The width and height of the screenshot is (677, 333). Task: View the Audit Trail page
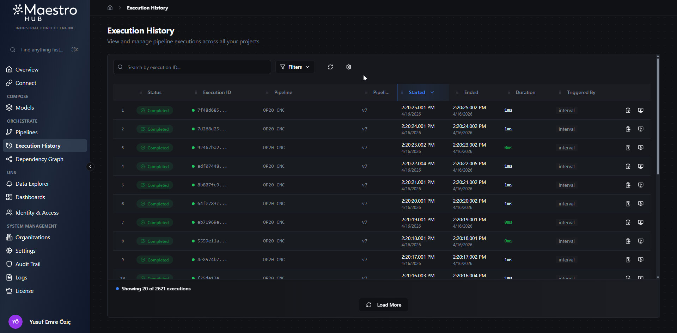[x=45, y=264]
